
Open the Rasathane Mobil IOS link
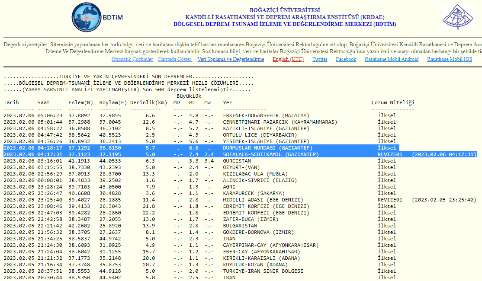point(450,59)
